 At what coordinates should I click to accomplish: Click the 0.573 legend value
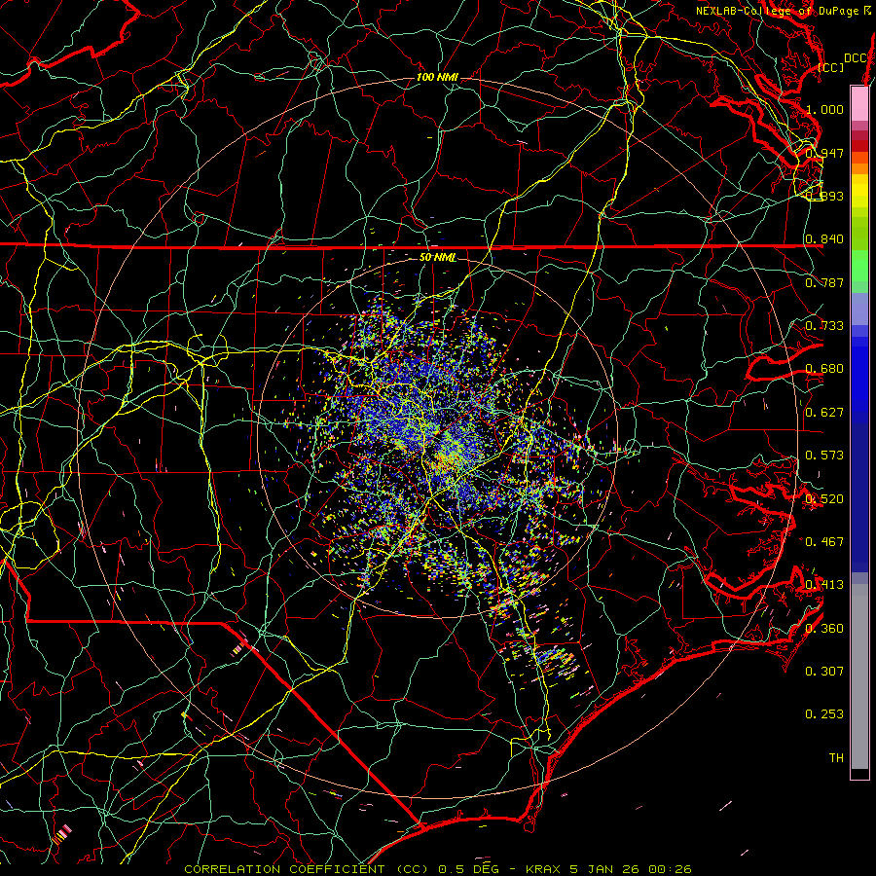coord(824,456)
